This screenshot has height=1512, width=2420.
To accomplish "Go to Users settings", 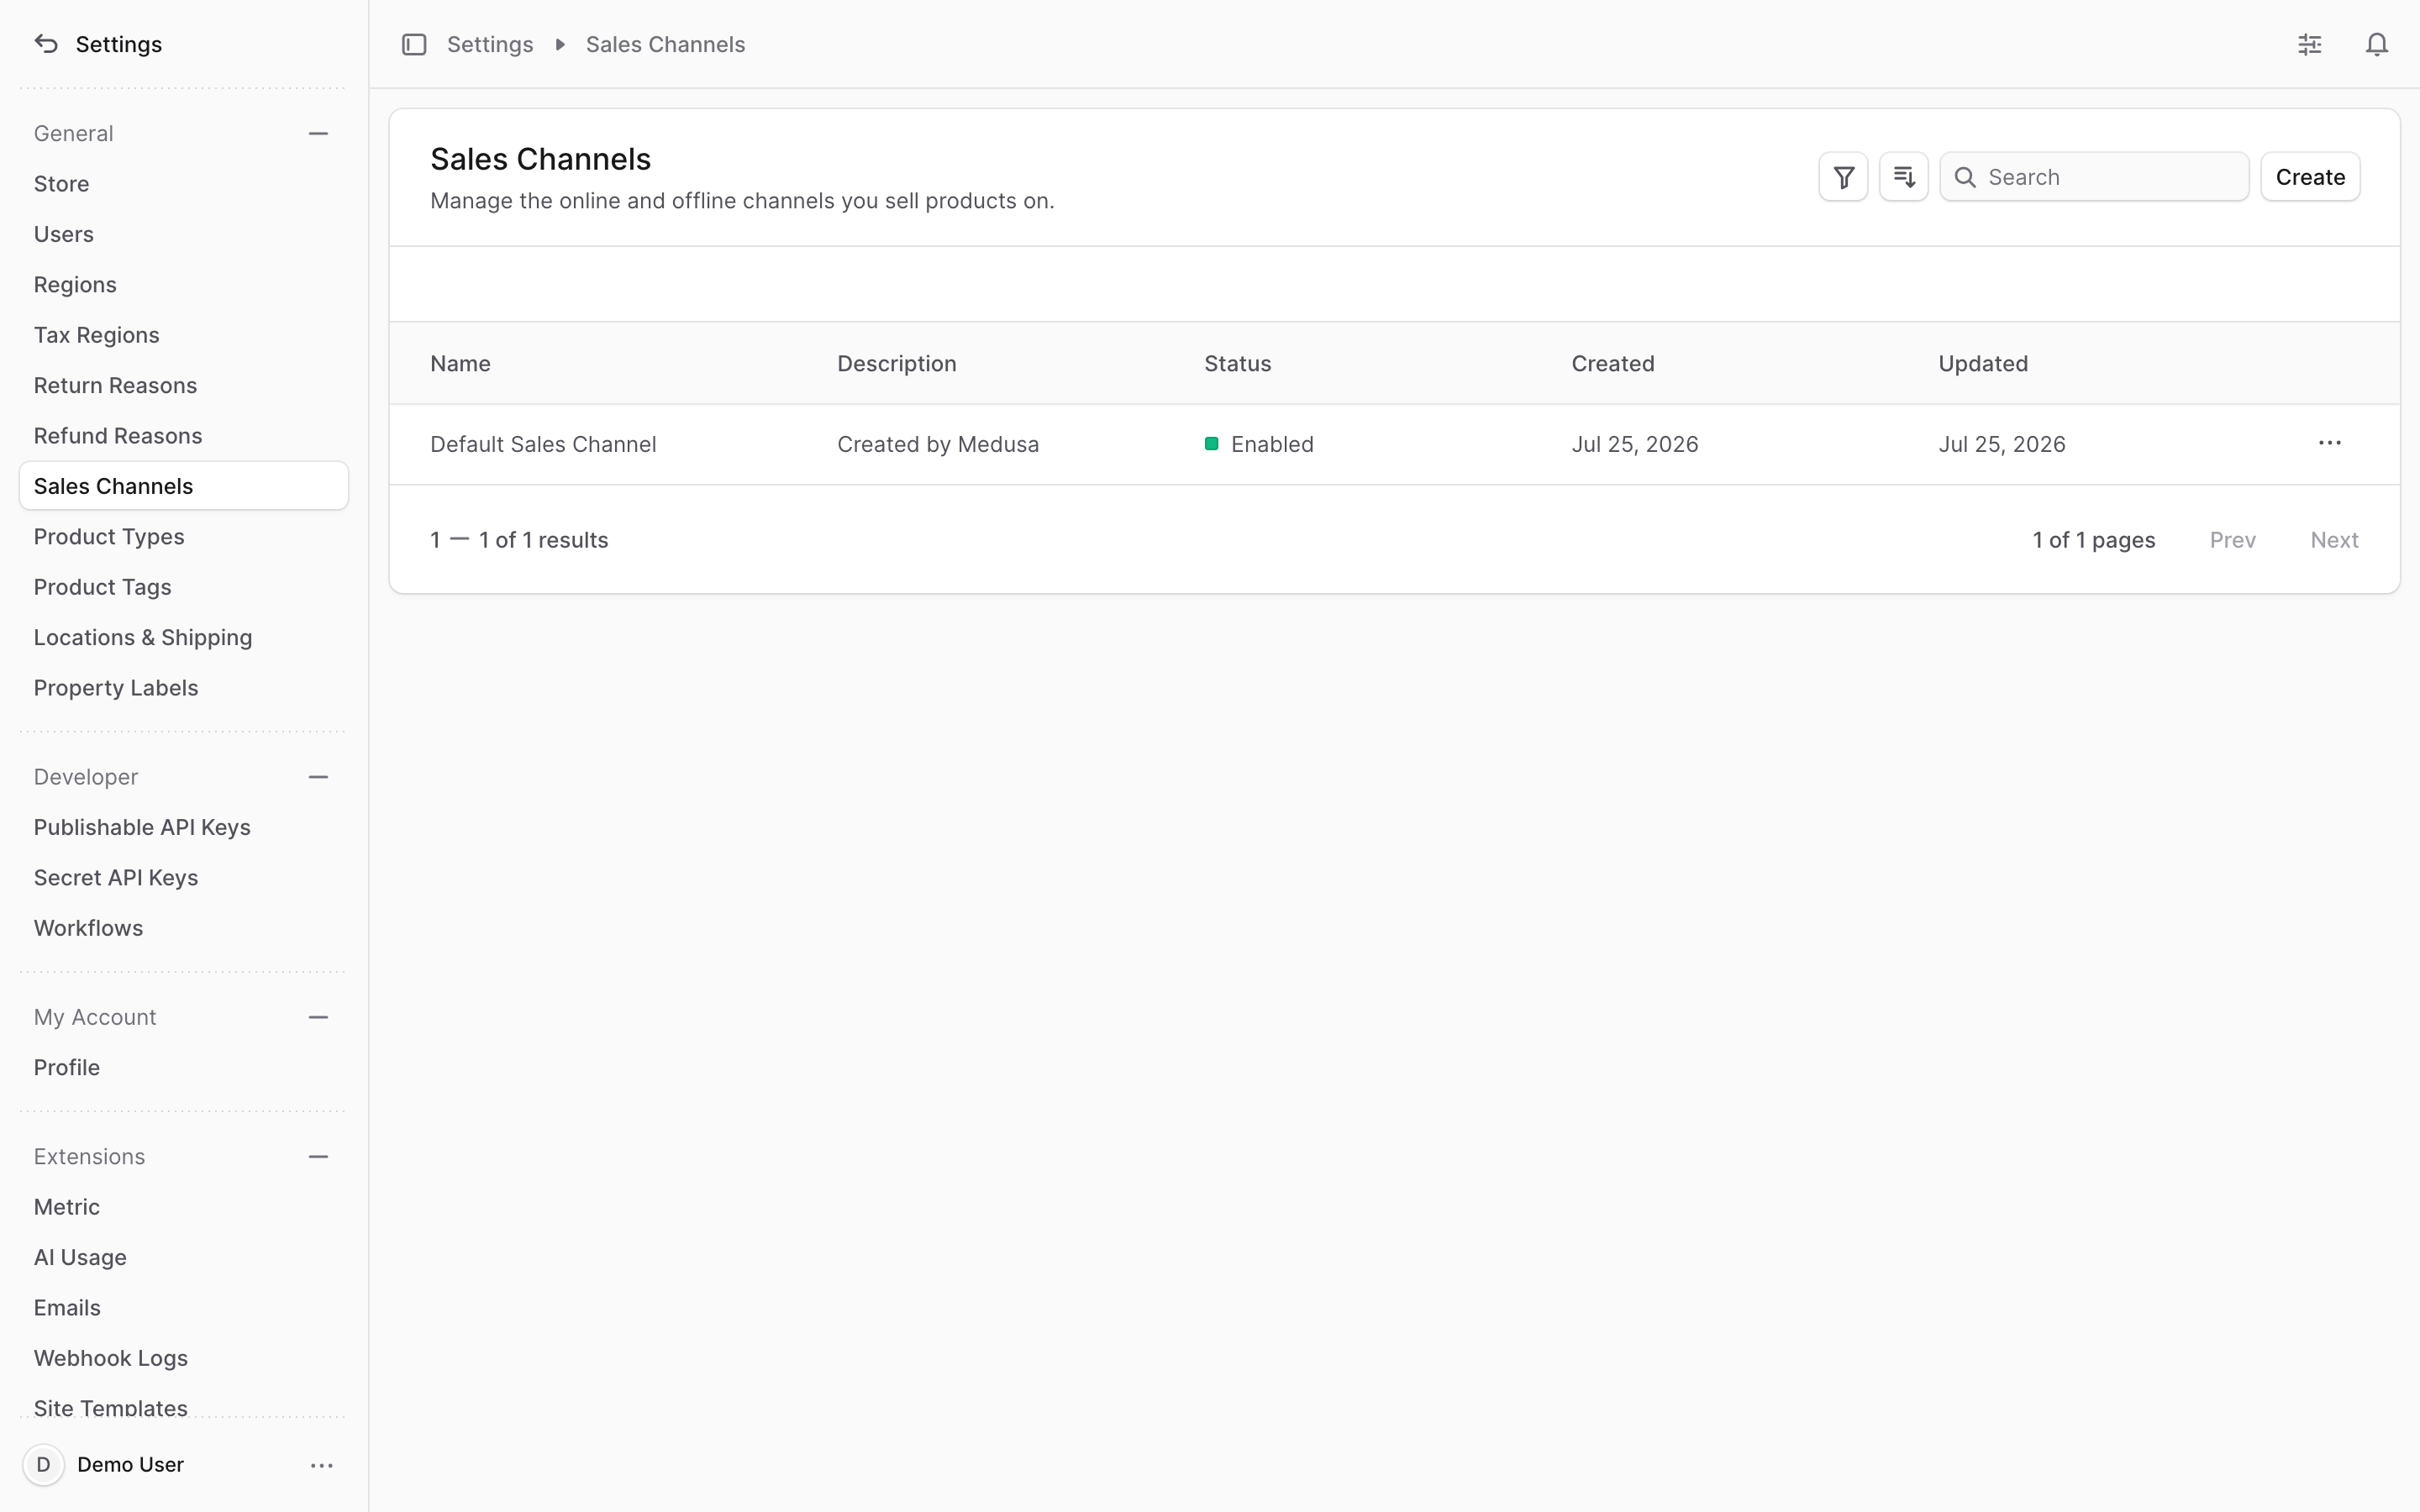I will [184, 234].
